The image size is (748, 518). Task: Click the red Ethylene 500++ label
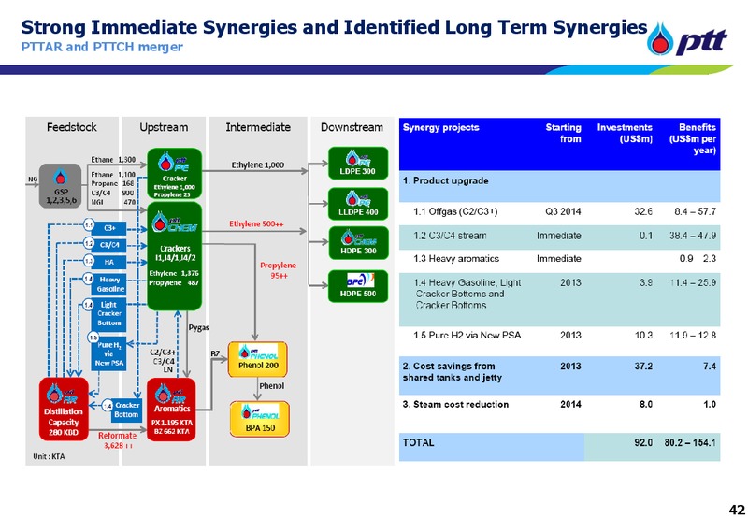click(256, 223)
